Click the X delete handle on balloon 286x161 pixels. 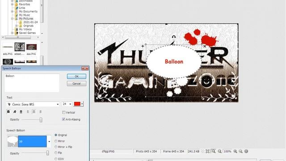click(x=205, y=47)
